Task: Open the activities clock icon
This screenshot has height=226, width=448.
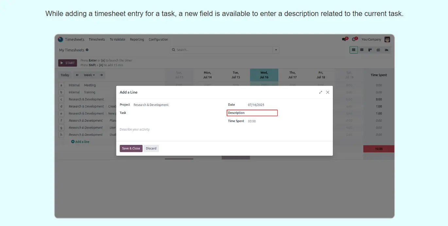Action: (x=354, y=39)
